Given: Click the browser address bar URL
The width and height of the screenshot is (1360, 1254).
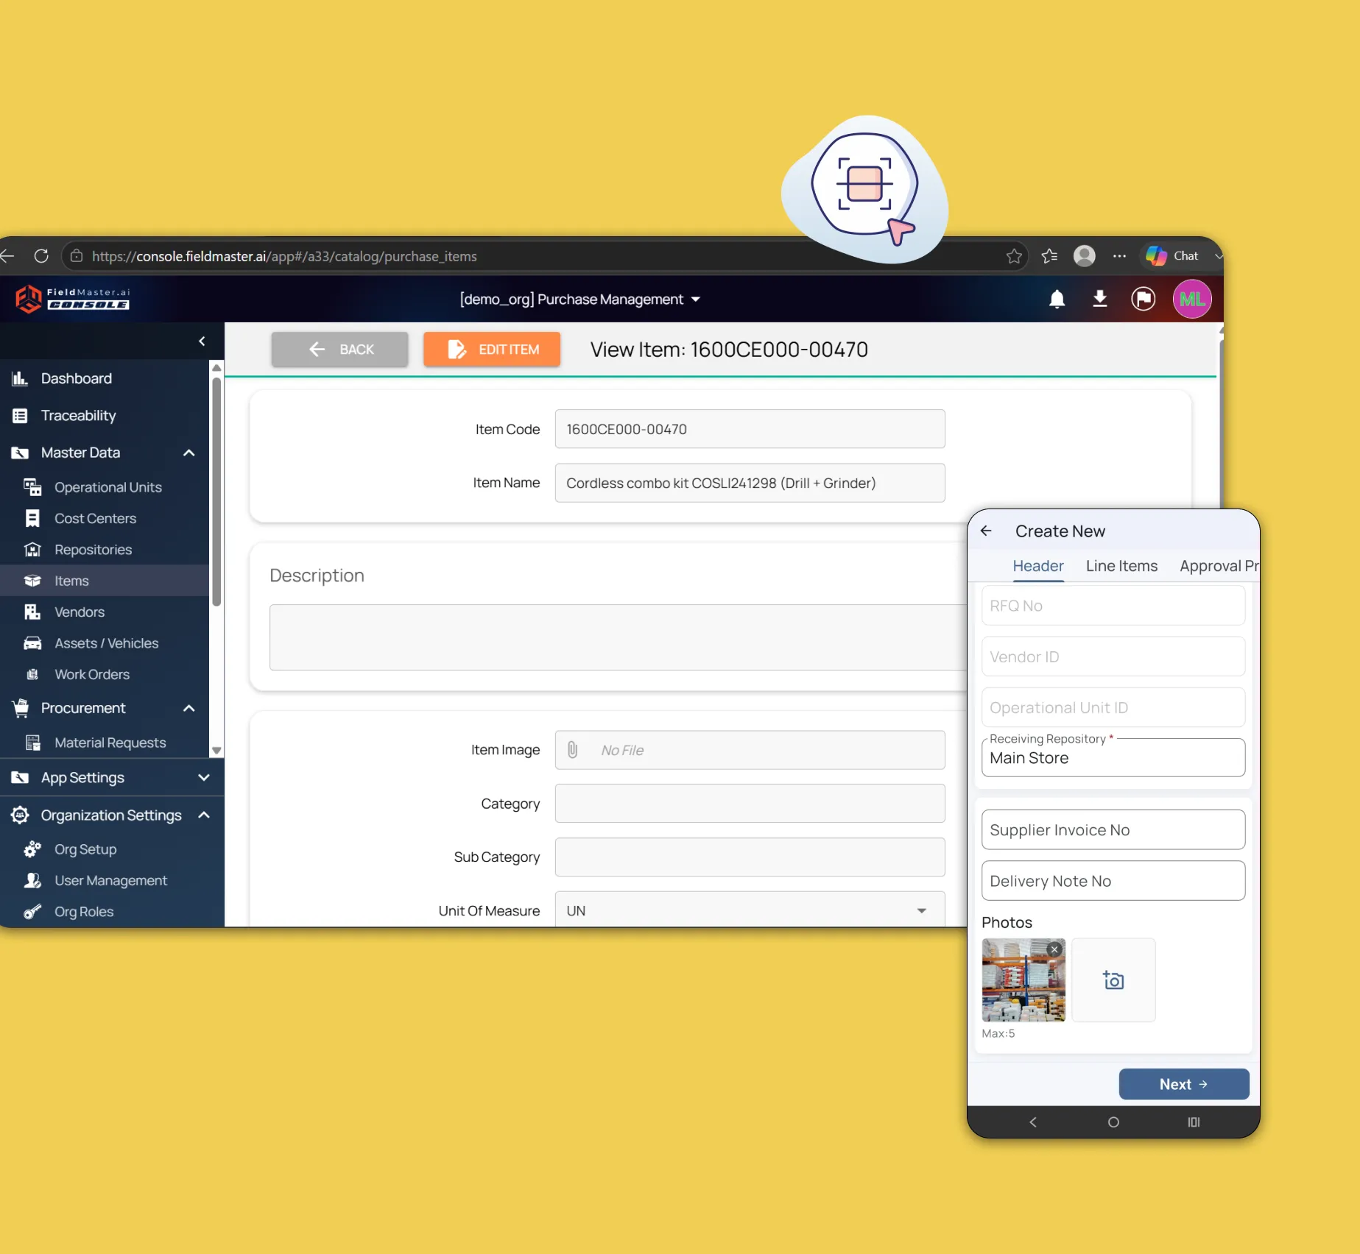Looking at the screenshot, I should point(284,256).
